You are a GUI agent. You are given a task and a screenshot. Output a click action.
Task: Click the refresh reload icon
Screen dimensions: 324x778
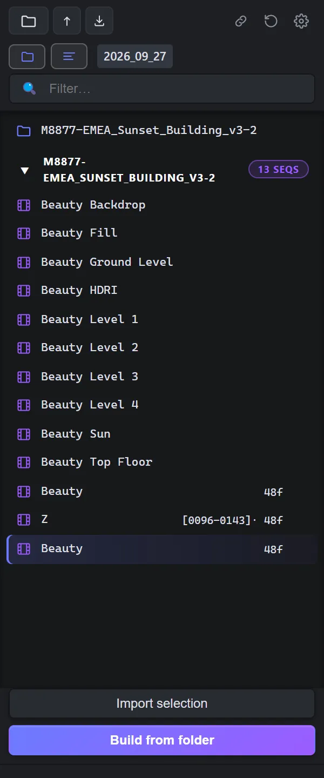pos(271,21)
